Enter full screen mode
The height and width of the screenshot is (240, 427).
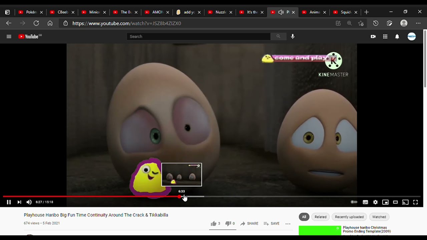[415, 202]
